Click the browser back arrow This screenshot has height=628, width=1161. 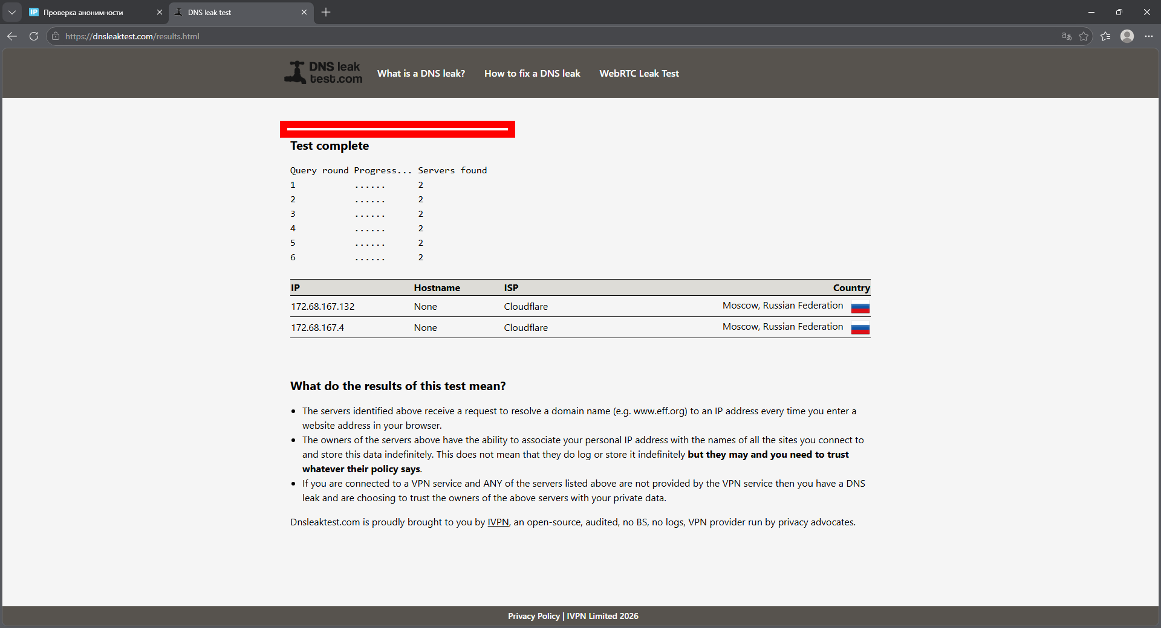pyautogui.click(x=12, y=36)
